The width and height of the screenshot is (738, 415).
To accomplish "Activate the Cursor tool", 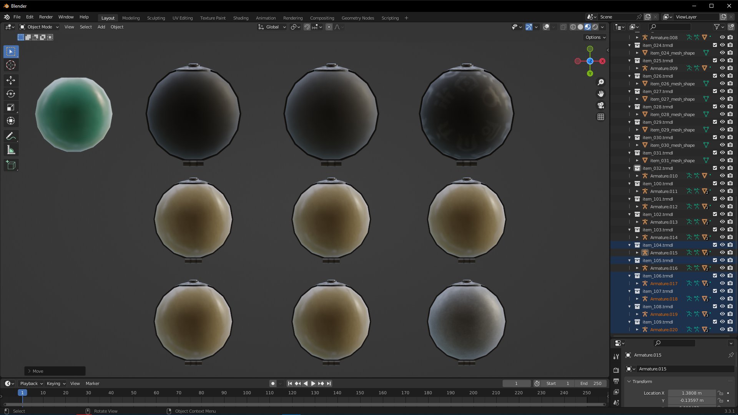I will tap(11, 65).
